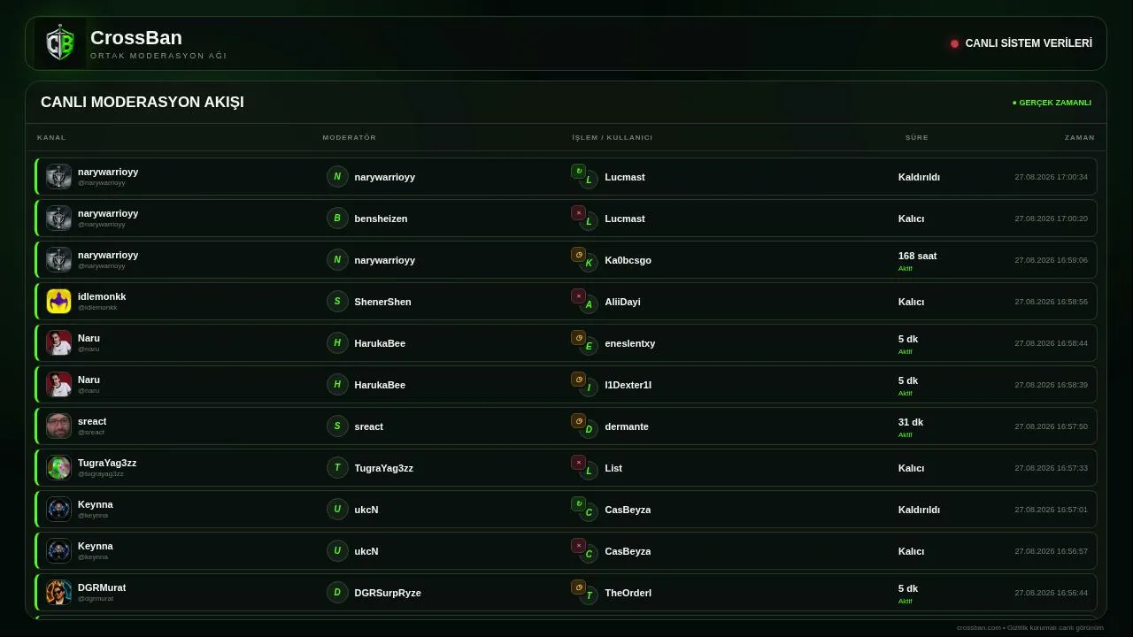Click the ZAMAN column header
The width and height of the screenshot is (1133, 637).
1080,137
